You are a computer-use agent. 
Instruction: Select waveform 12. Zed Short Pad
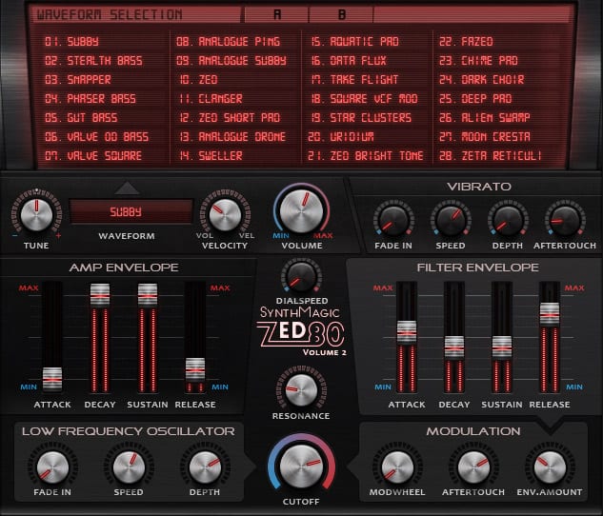pyautogui.click(x=230, y=117)
